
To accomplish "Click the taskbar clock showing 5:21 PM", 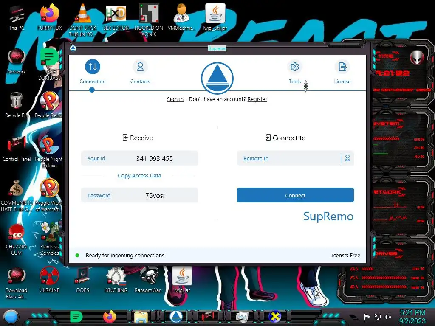I will coord(412,317).
